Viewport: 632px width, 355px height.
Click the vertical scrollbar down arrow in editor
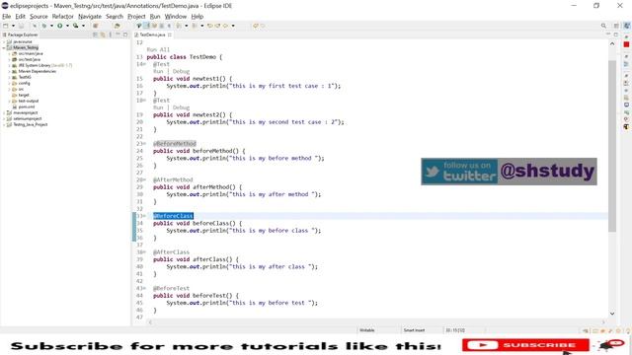[612, 314]
